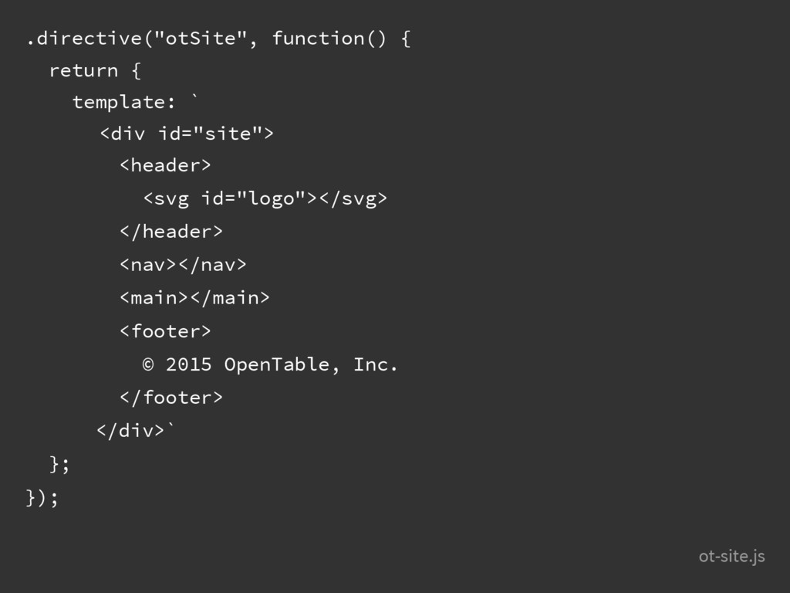This screenshot has height=593, width=790.
Task: Click the 2015 year text
Action: point(189,364)
